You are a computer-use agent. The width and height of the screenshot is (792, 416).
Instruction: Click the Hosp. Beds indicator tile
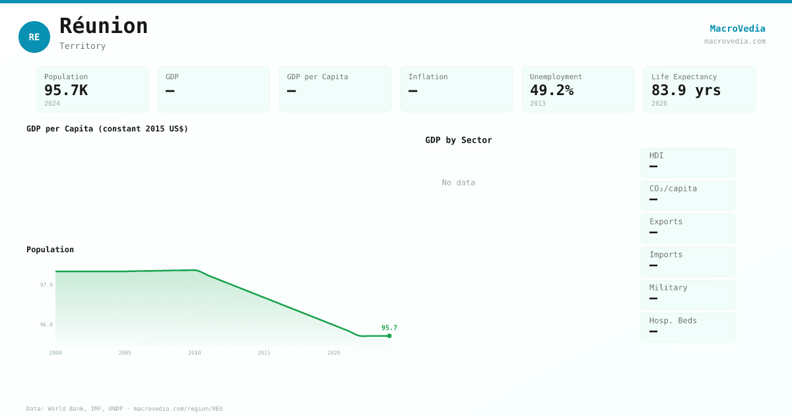(x=688, y=328)
